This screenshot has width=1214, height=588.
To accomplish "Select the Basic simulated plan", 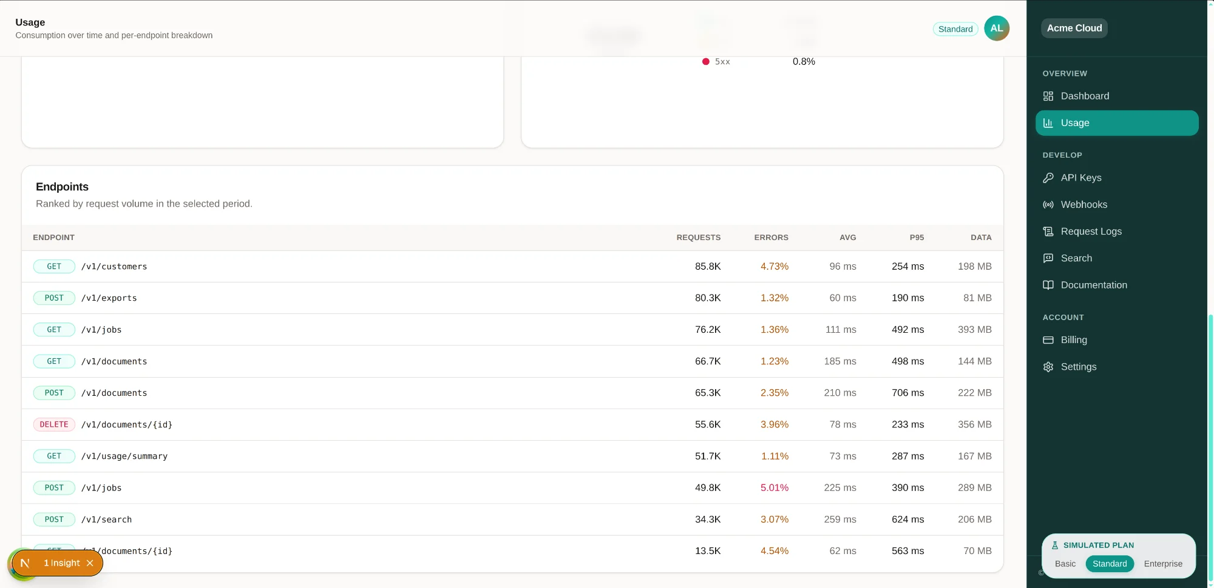I will pos(1065,564).
